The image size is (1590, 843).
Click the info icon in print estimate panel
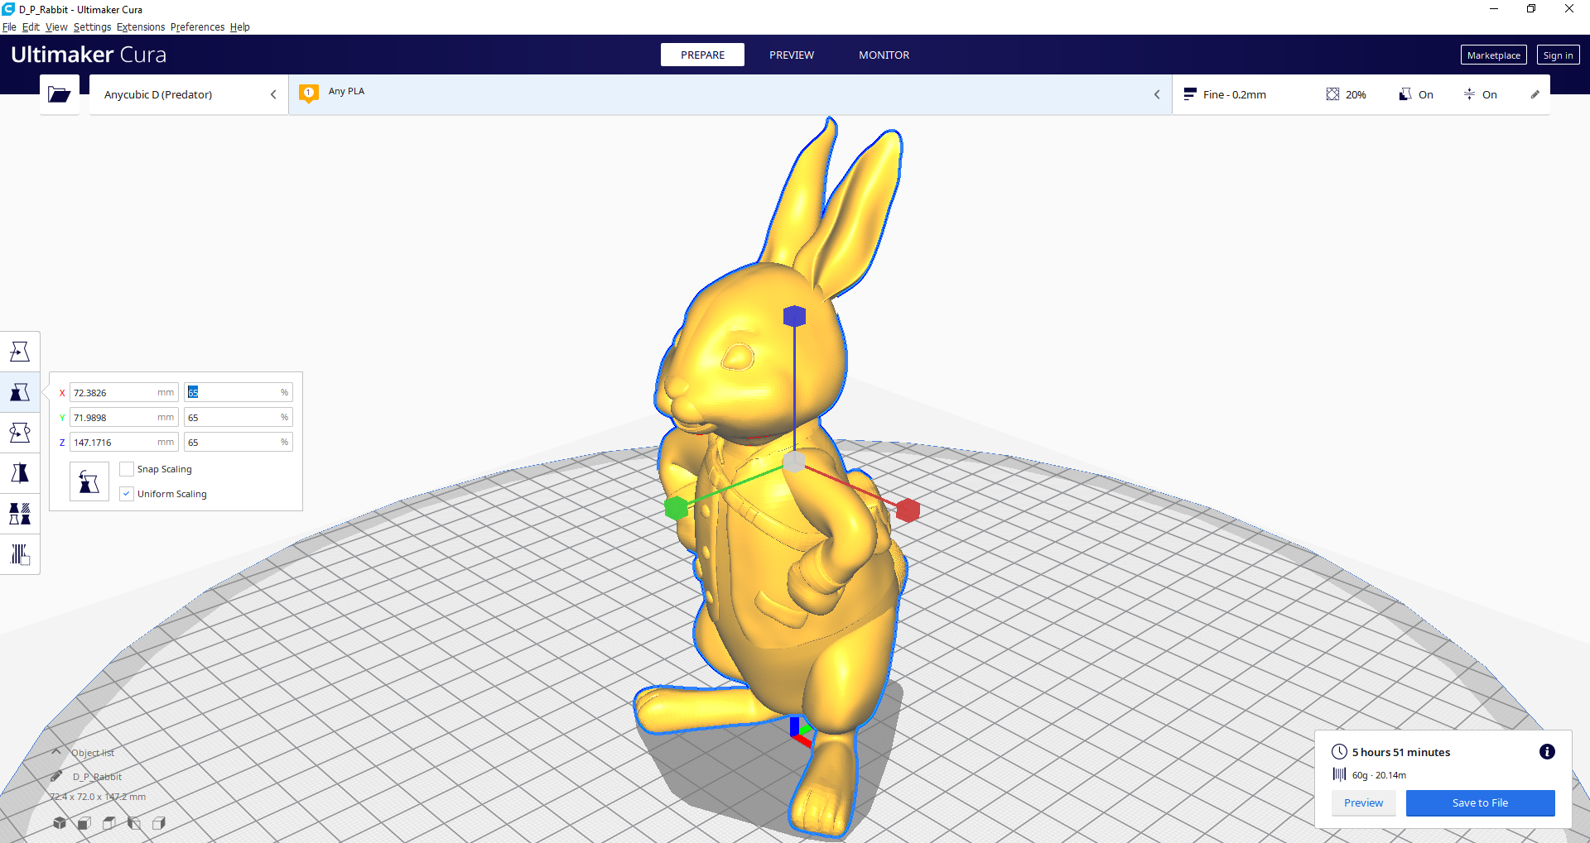pyautogui.click(x=1547, y=751)
